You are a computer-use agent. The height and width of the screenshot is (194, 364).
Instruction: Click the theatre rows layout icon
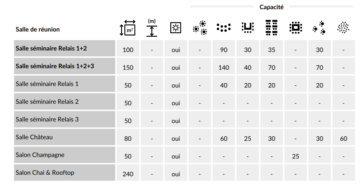[224, 28]
